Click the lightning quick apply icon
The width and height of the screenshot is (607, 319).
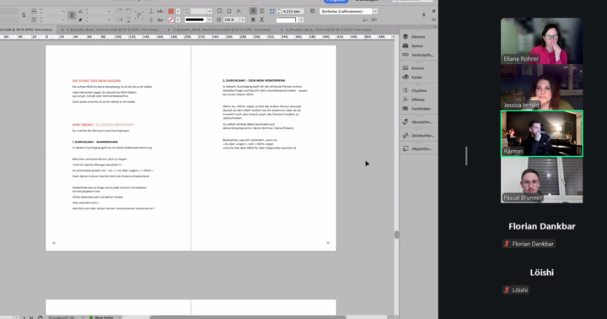424,14
